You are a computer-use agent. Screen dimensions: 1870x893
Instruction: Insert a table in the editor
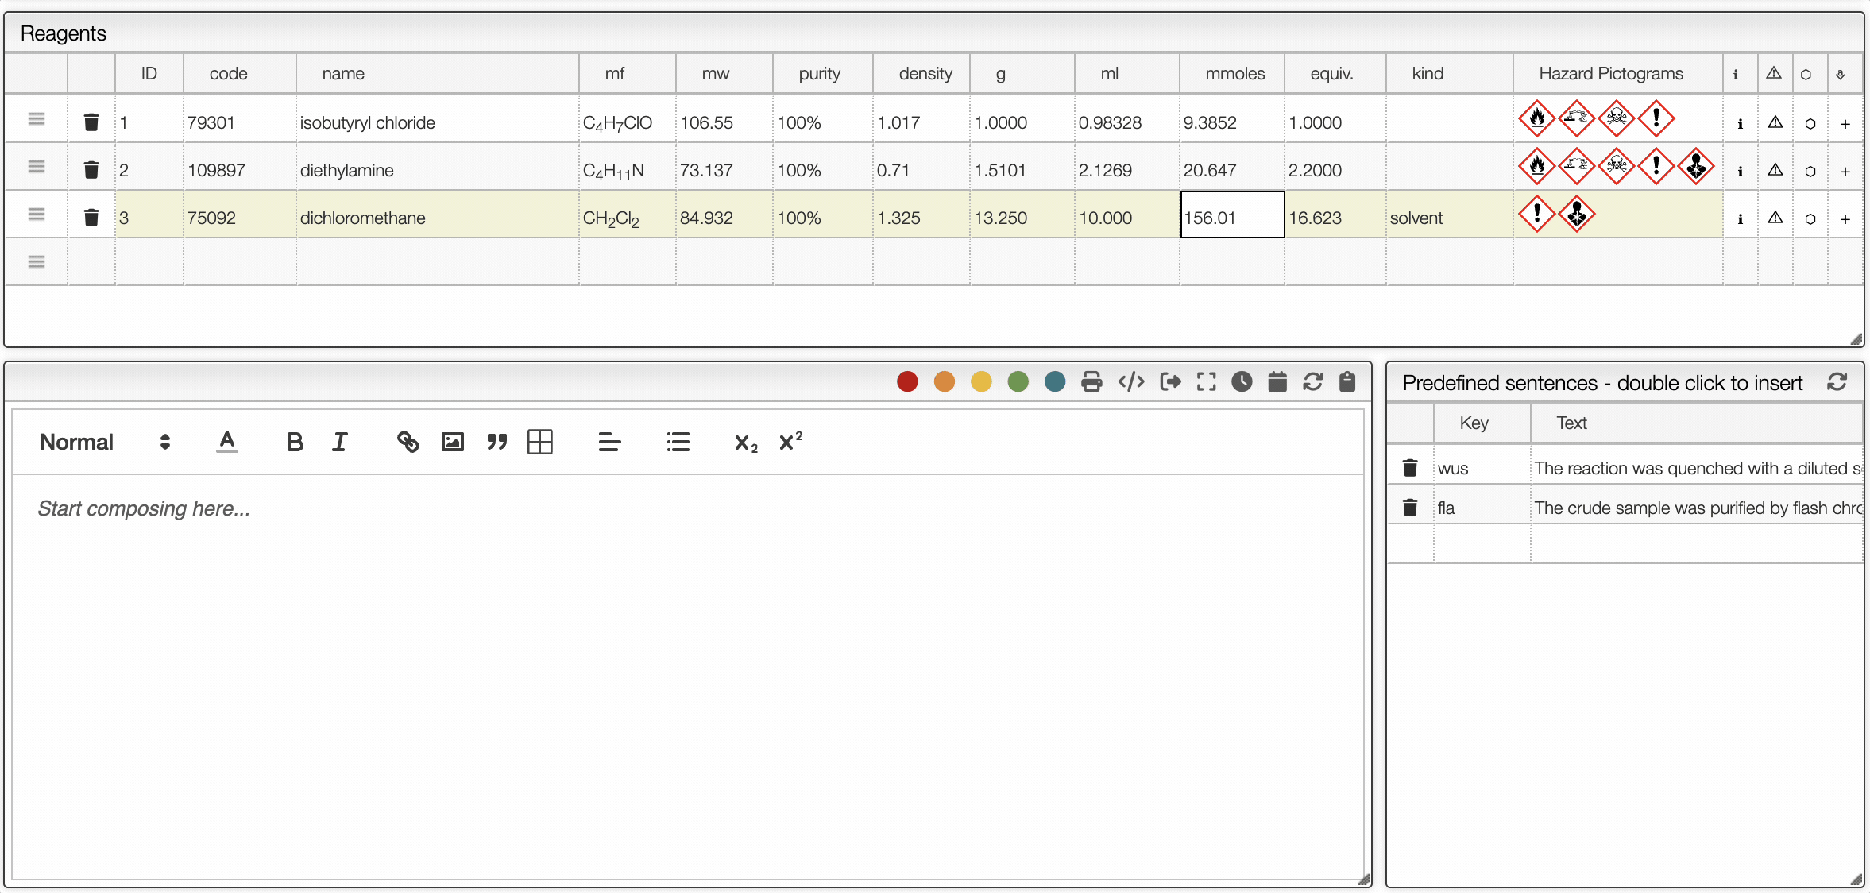[539, 442]
